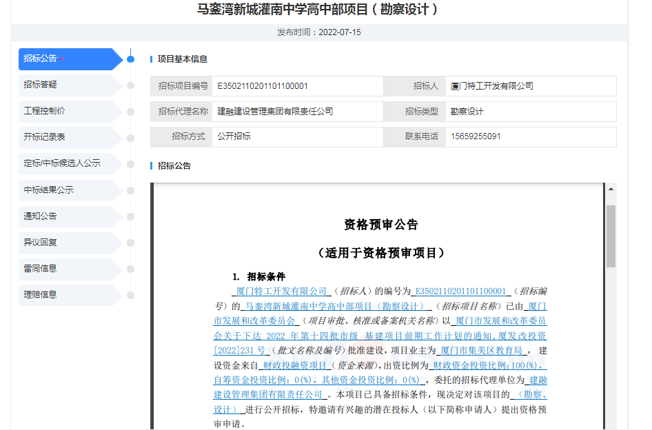
Task: Click the blue timeline dot beside 招标公告
Action: tap(130, 59)
